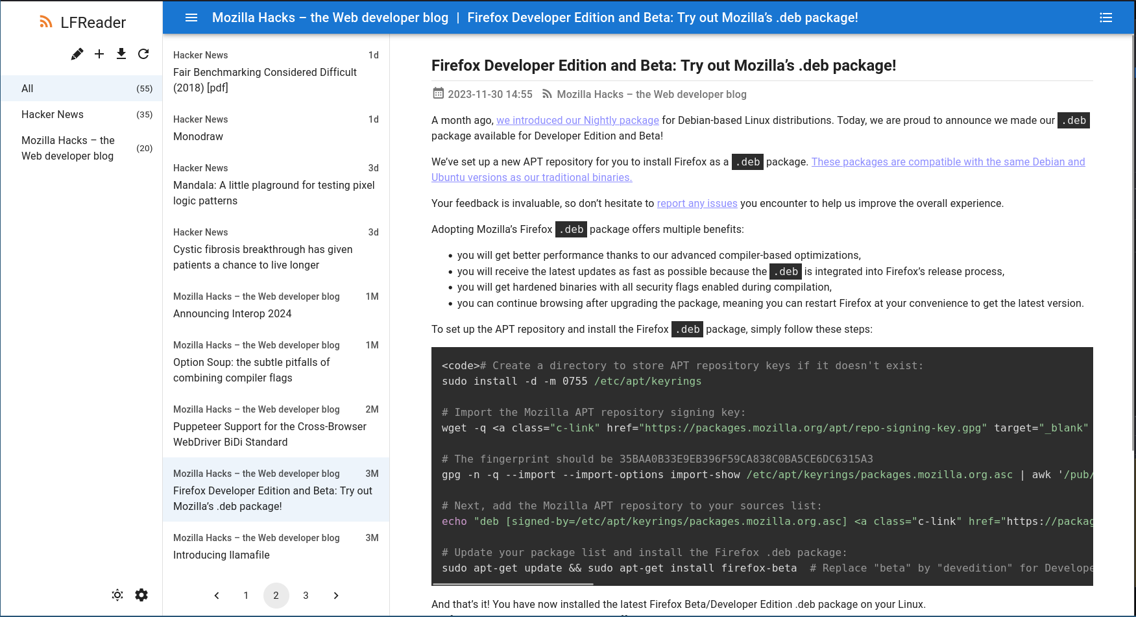Follow 'report any issues' link

tap(697, 203)
